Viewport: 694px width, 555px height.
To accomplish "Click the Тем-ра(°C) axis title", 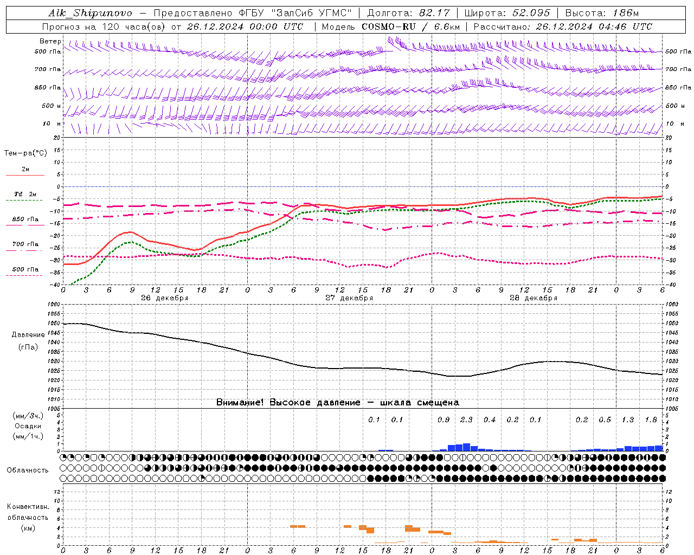I will tap(25, 153).
